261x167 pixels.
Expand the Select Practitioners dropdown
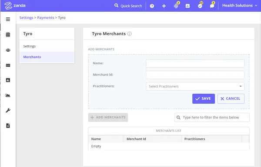(195, 86)
